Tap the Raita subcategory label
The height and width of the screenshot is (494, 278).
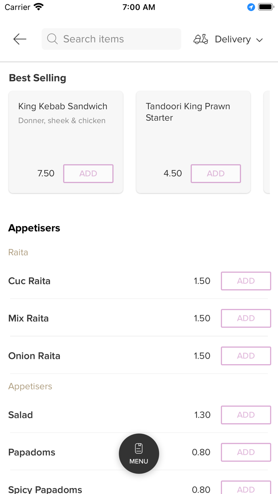(18, 253)
